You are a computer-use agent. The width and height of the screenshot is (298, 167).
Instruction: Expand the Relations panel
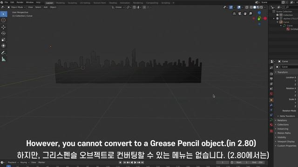click(x=282, y=121)
